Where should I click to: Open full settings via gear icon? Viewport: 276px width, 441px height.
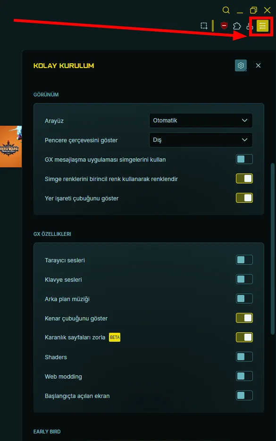click(241, 66)
